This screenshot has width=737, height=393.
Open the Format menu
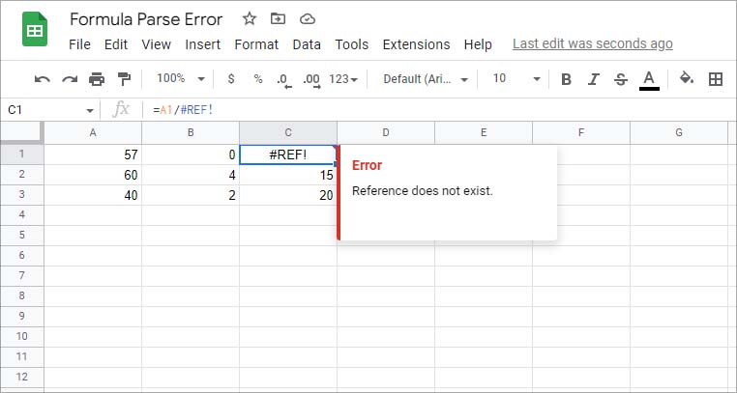coord(256,44)
